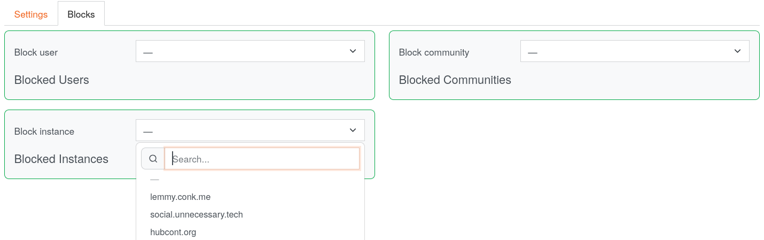Viewport: 764px width, 240px height.
Task: Click the chevron arrow in Block user dropdown
Action: click(353, 51)
